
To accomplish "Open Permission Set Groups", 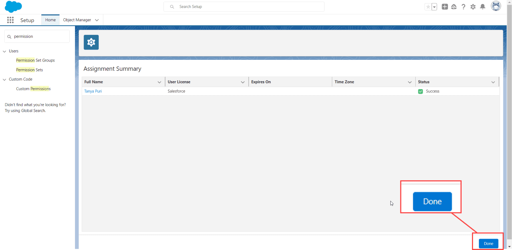I will [35, 60].
